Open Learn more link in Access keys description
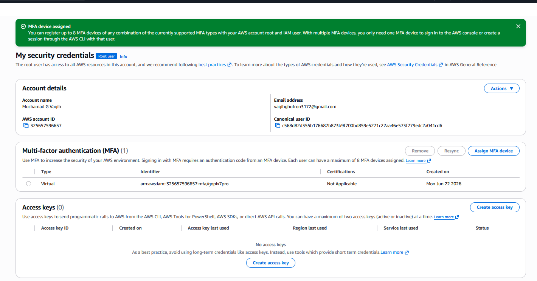The width and height of the screenshot is (537, 281). (444, 217)
